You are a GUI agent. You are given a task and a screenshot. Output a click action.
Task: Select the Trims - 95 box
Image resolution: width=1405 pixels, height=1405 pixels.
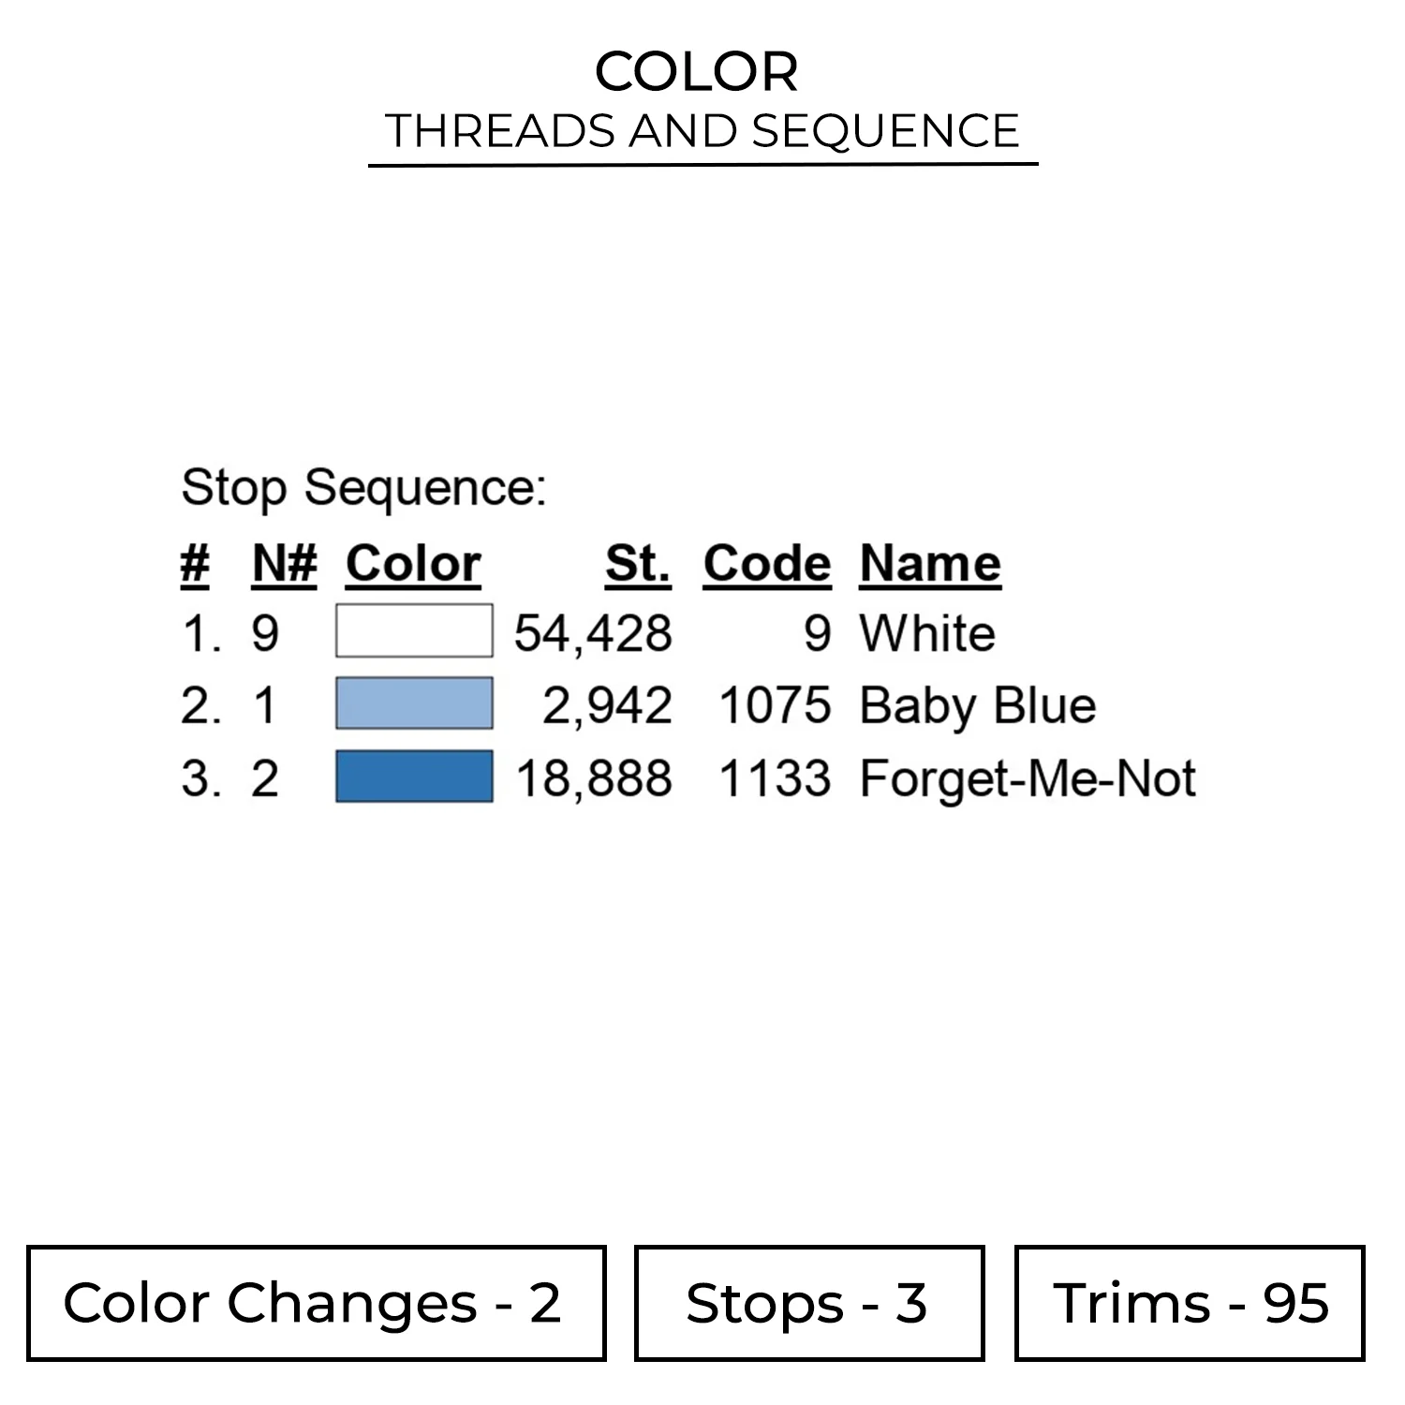click(1190, 1303)
